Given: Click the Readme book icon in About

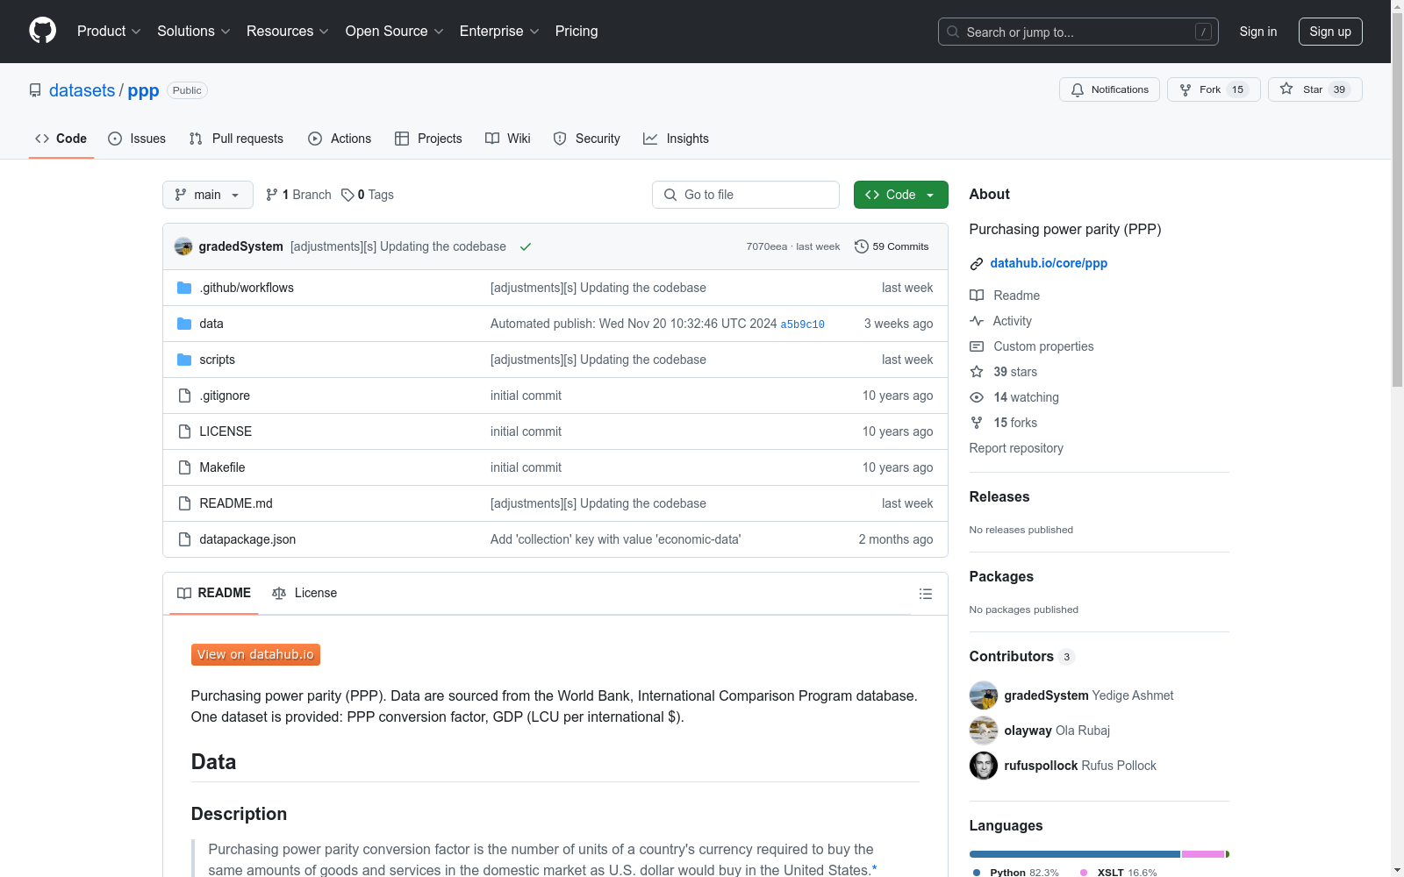Looking at the screenshot, I should pyautogui.click(x=977, y=296).
